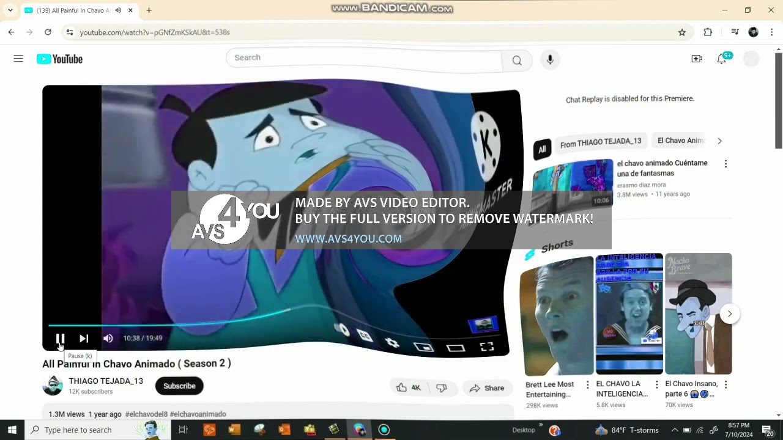Open Chrome three-dot menu
Image resolution: width=783 pixels, height=440 pixels.
pos(771,32)
